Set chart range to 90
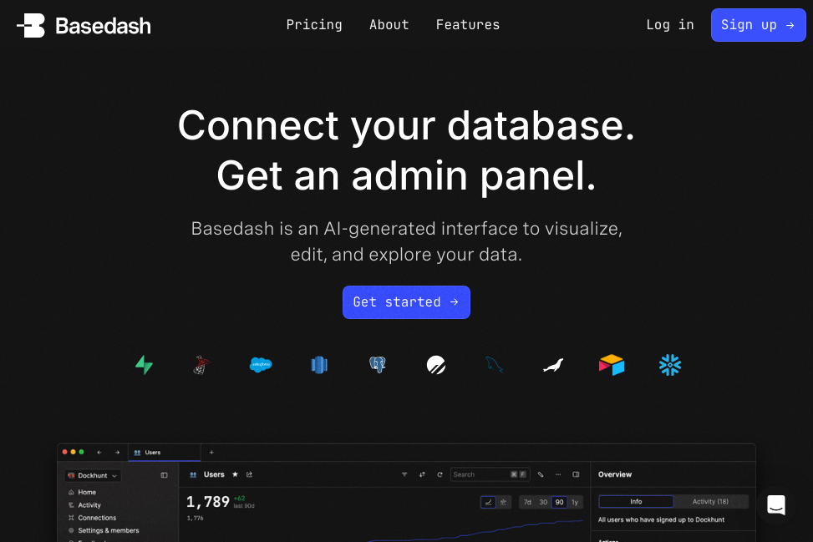The image size is (813, 542). tap(559, 502)
